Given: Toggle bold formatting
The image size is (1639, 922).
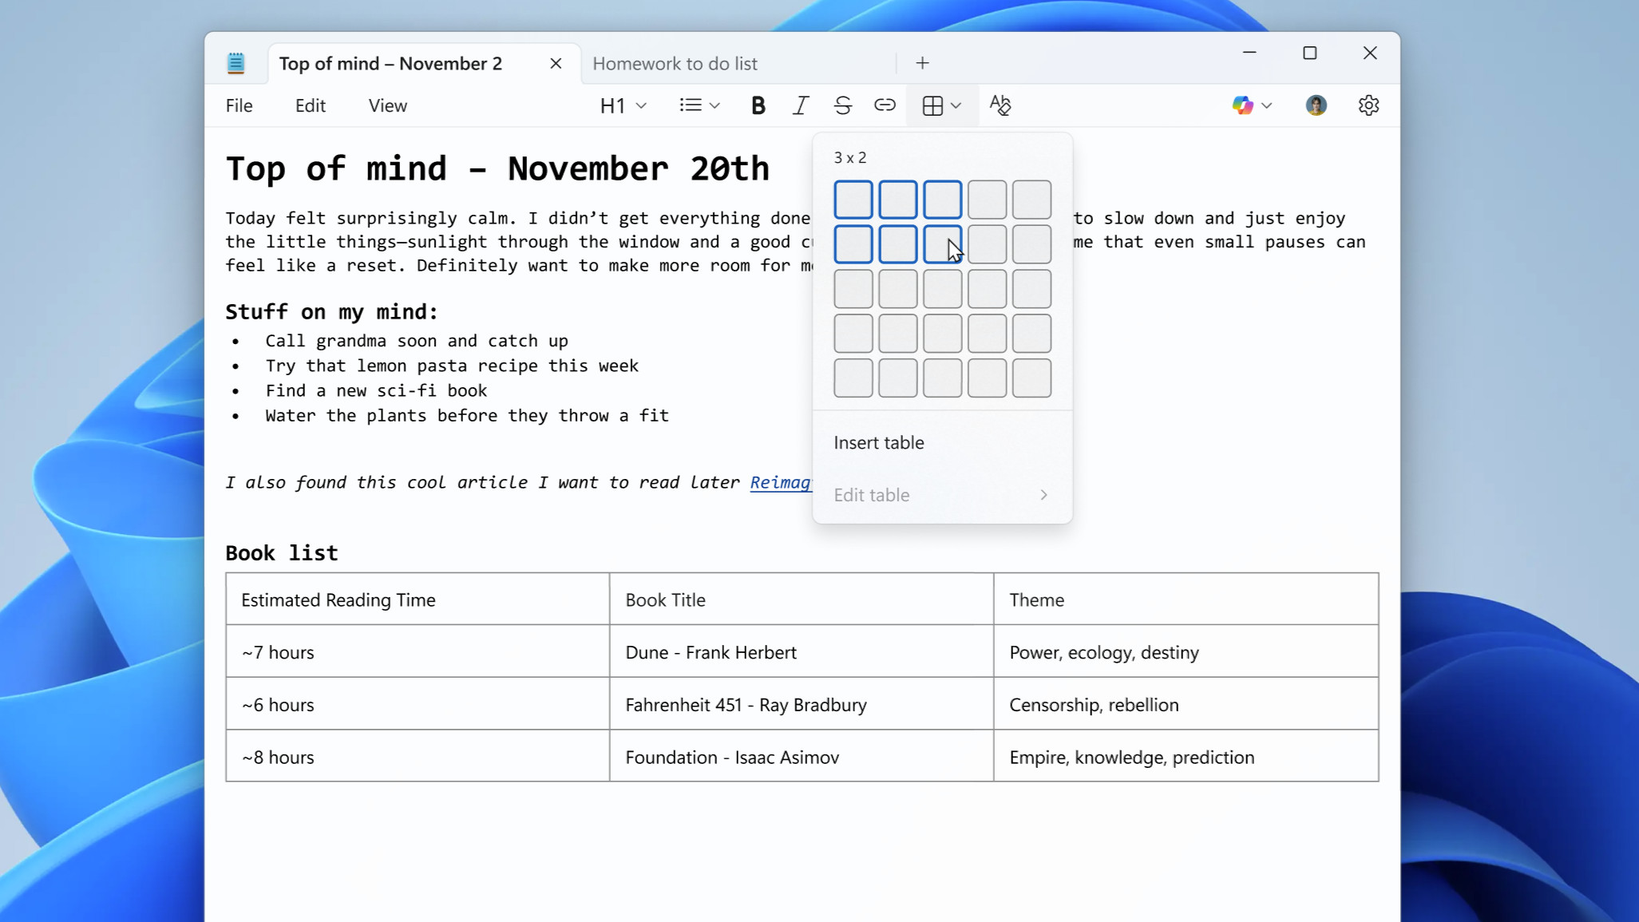Looking at the screenshot, I should pos(758,105).
